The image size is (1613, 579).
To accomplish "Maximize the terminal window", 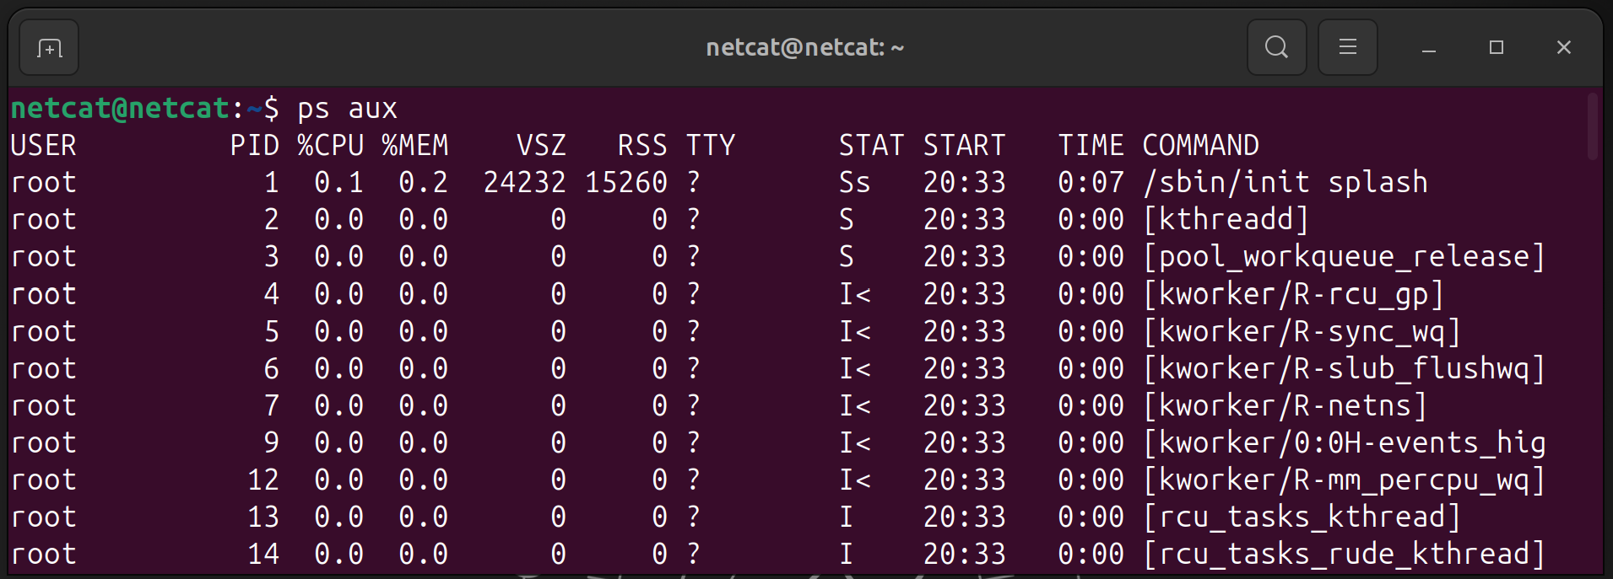I will [x=1496, y=48].
